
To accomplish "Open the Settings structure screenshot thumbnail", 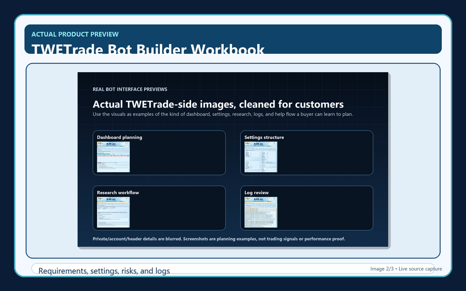I will pos(261,157).
